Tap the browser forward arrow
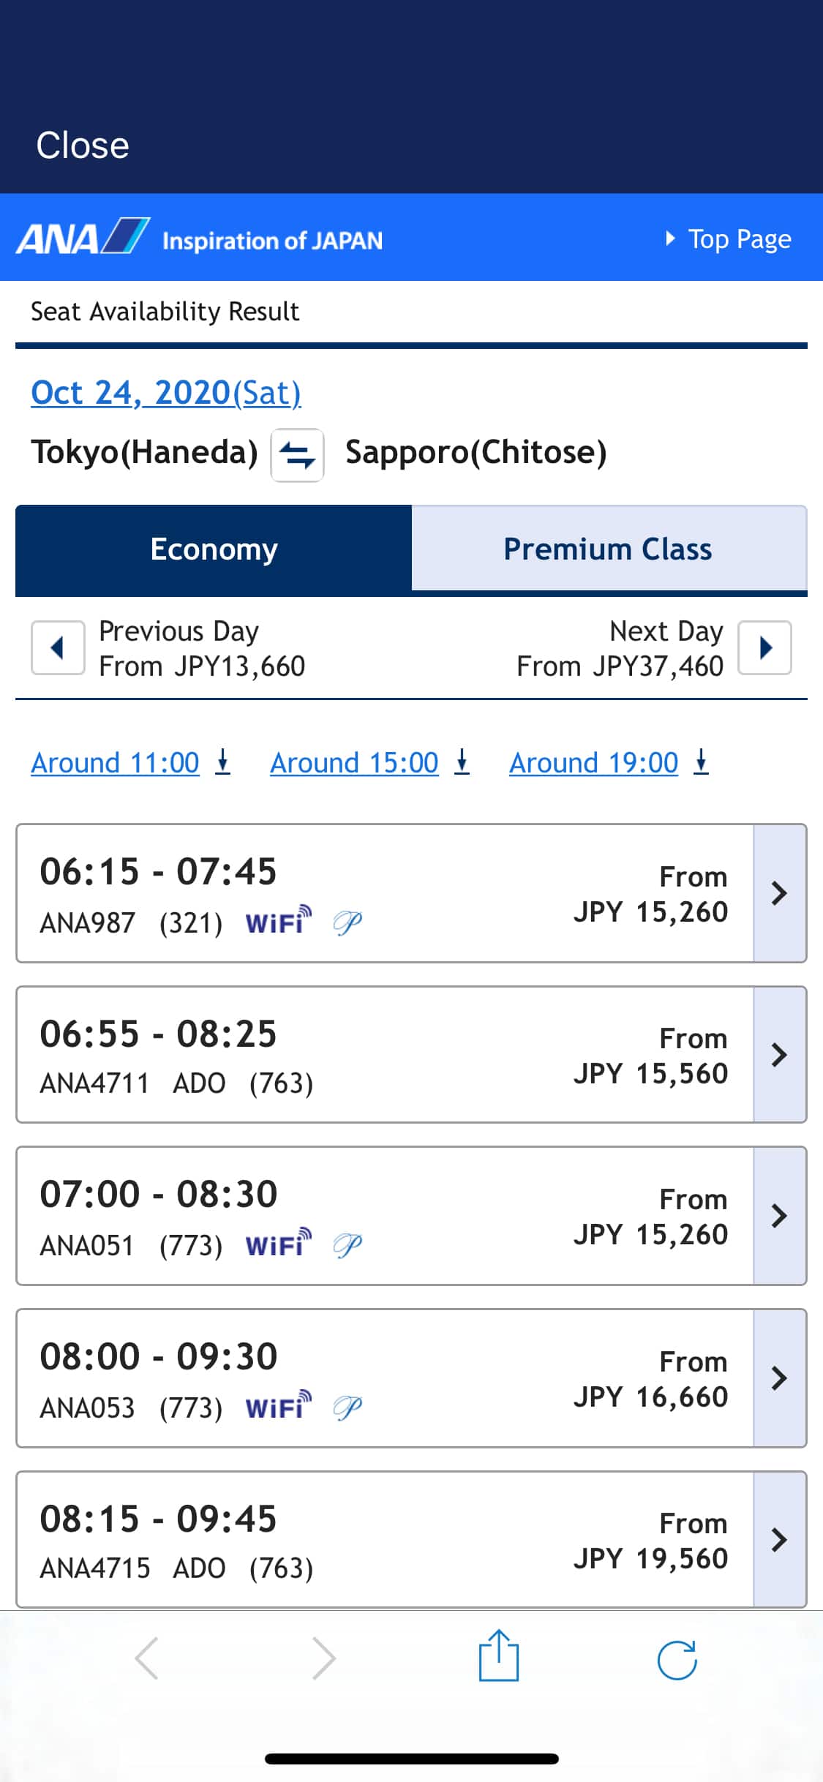The height and width of the screenshot is (1782, 823). tap(323, 1658)
